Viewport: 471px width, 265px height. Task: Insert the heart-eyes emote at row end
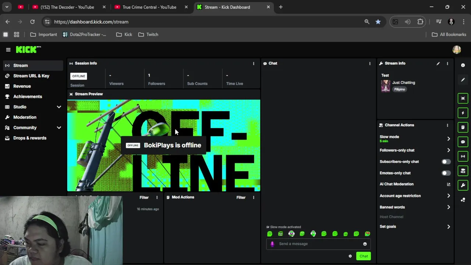367,234
